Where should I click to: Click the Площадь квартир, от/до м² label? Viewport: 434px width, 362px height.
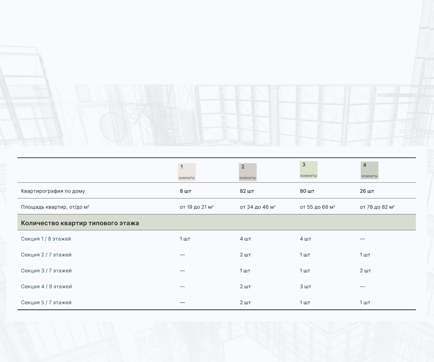tap(55, 207)
